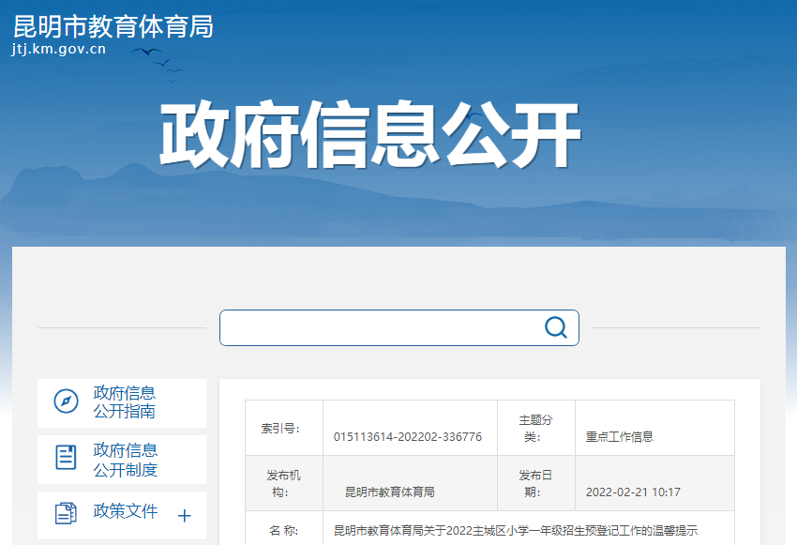Click the 昆明市教育体育局 site title
Image resolution: width=797 pixels, height=545 pixels.
pyautogui.click(x=113, y=26)
